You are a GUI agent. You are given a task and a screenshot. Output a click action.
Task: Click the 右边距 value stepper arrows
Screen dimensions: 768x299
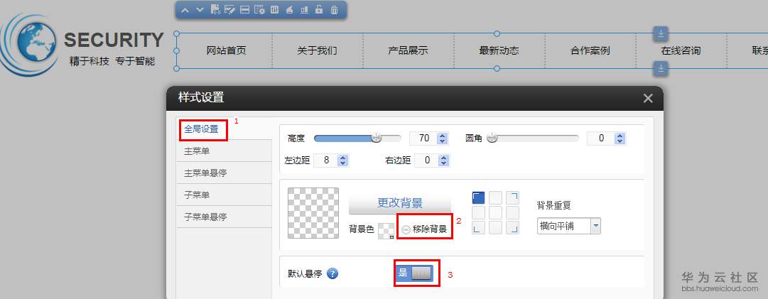point(443,160)
